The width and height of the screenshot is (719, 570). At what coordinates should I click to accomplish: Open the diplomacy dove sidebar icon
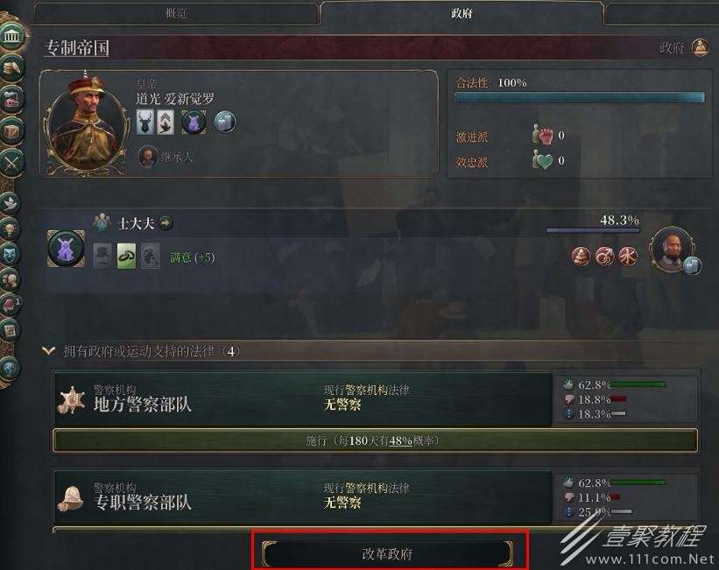11,202
